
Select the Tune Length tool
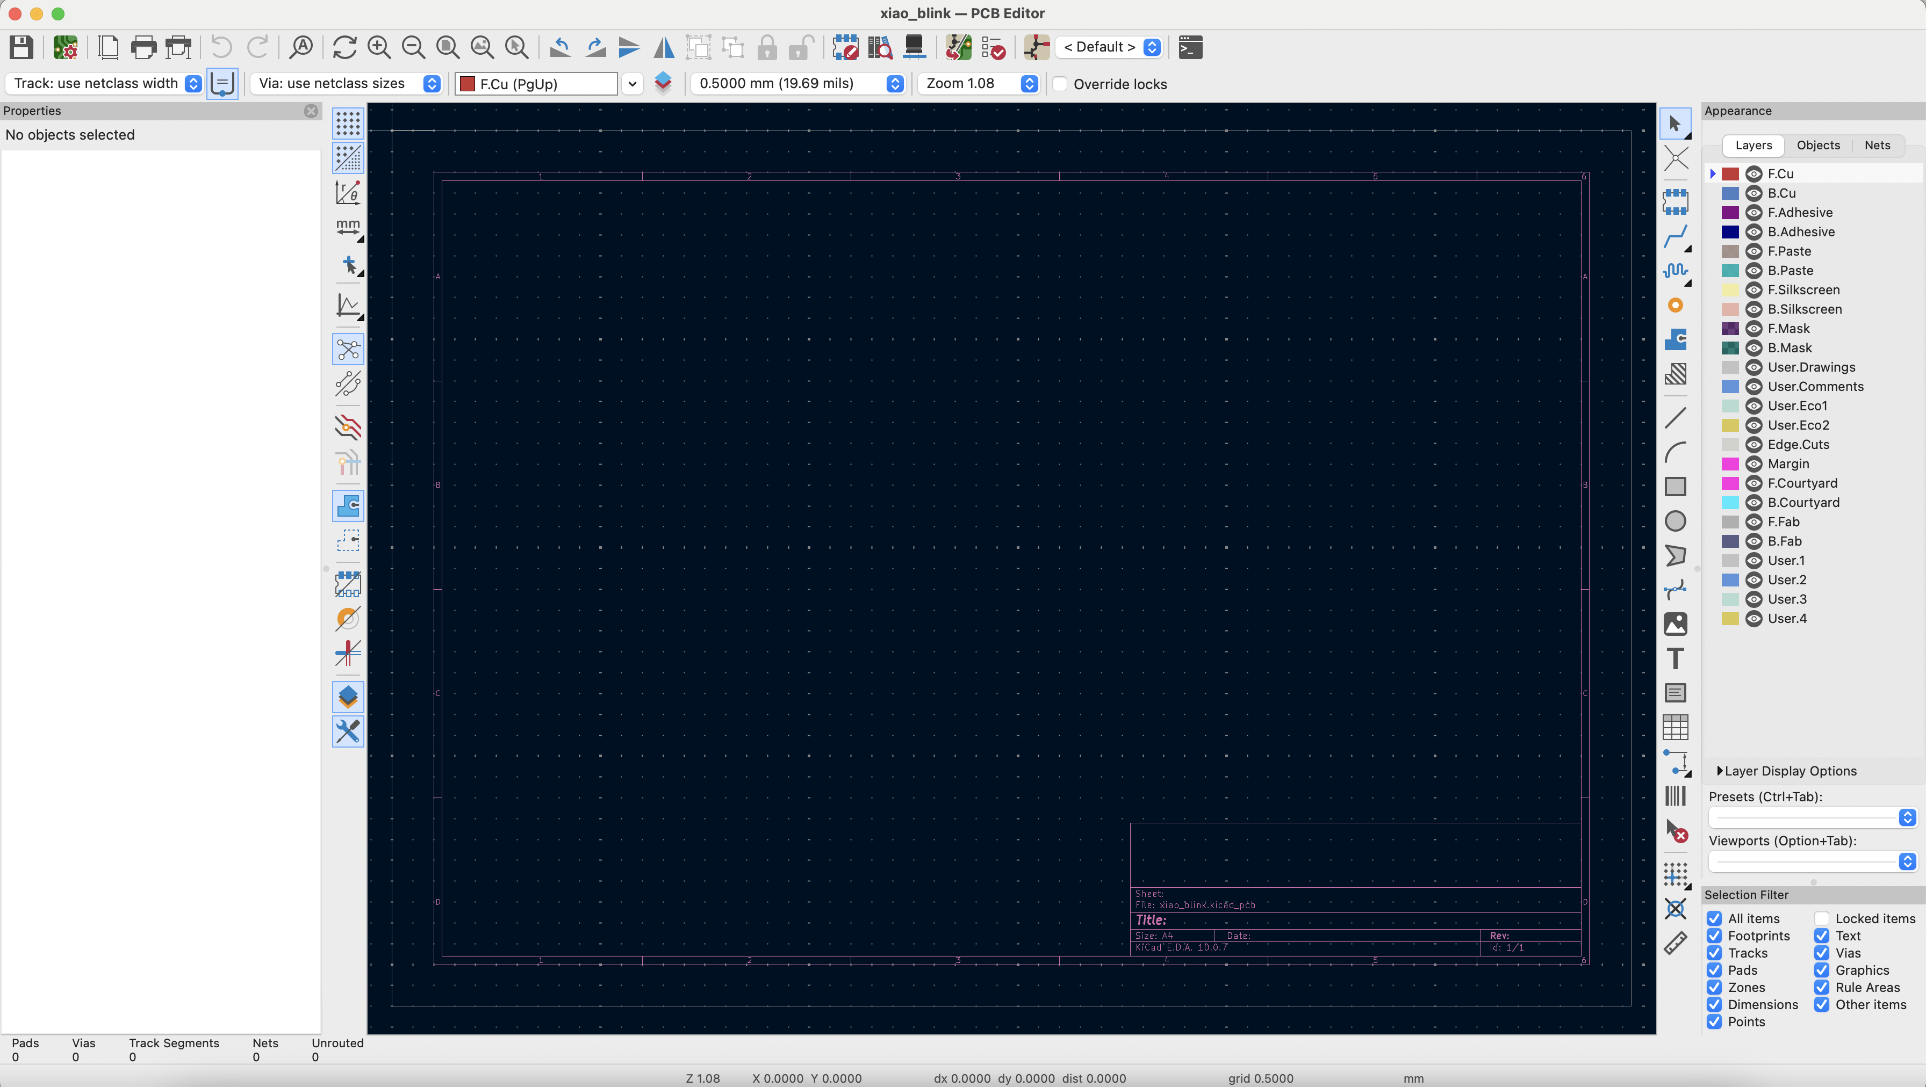1676,271
